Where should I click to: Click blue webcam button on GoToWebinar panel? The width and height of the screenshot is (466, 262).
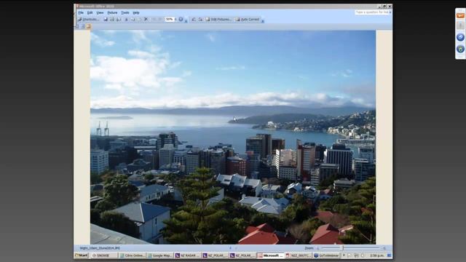click(460, 49)
